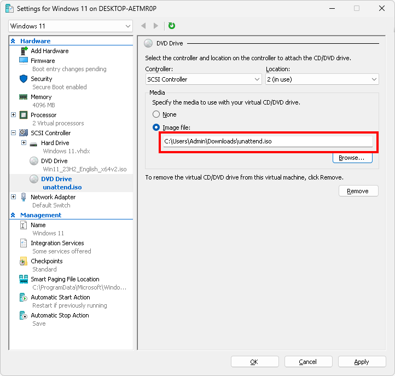Viewport: 395px width, 376px height.
Task: Click the Security shield icon
Action: pyautogui.click(x=24, y=79)
